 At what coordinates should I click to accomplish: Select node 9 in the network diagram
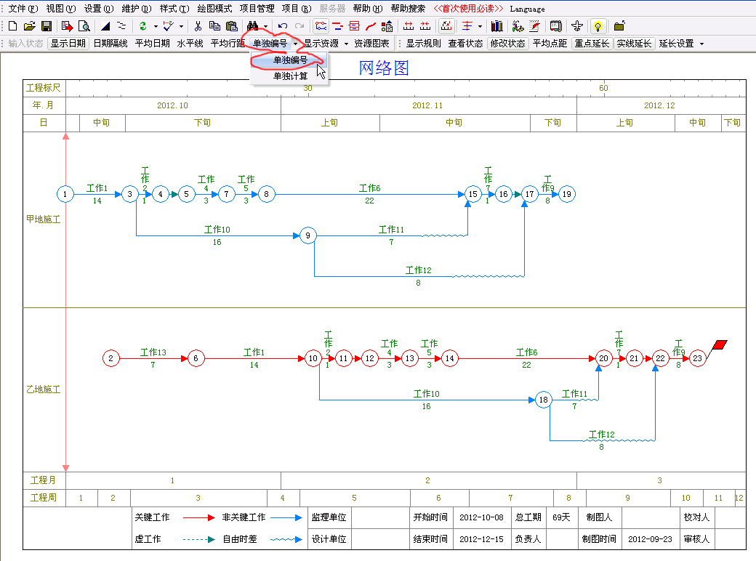pos(308,235)
